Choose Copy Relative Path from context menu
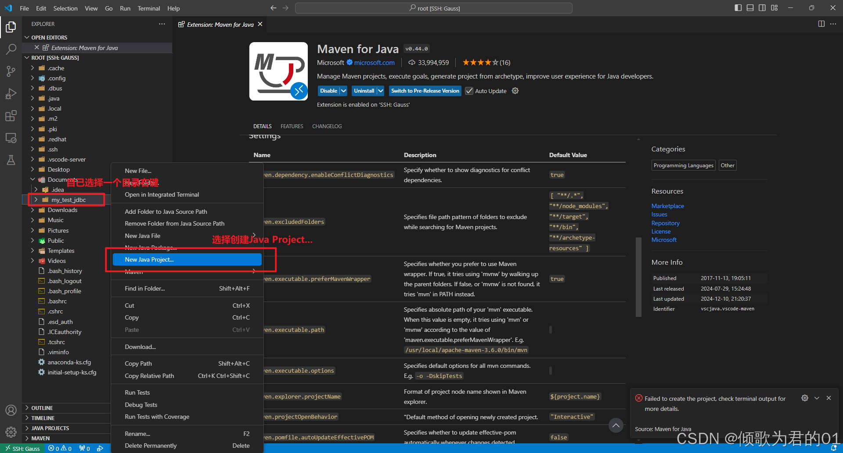 187,376
